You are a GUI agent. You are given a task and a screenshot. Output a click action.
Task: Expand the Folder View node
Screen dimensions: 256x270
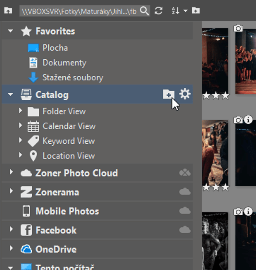coord(21,111)
